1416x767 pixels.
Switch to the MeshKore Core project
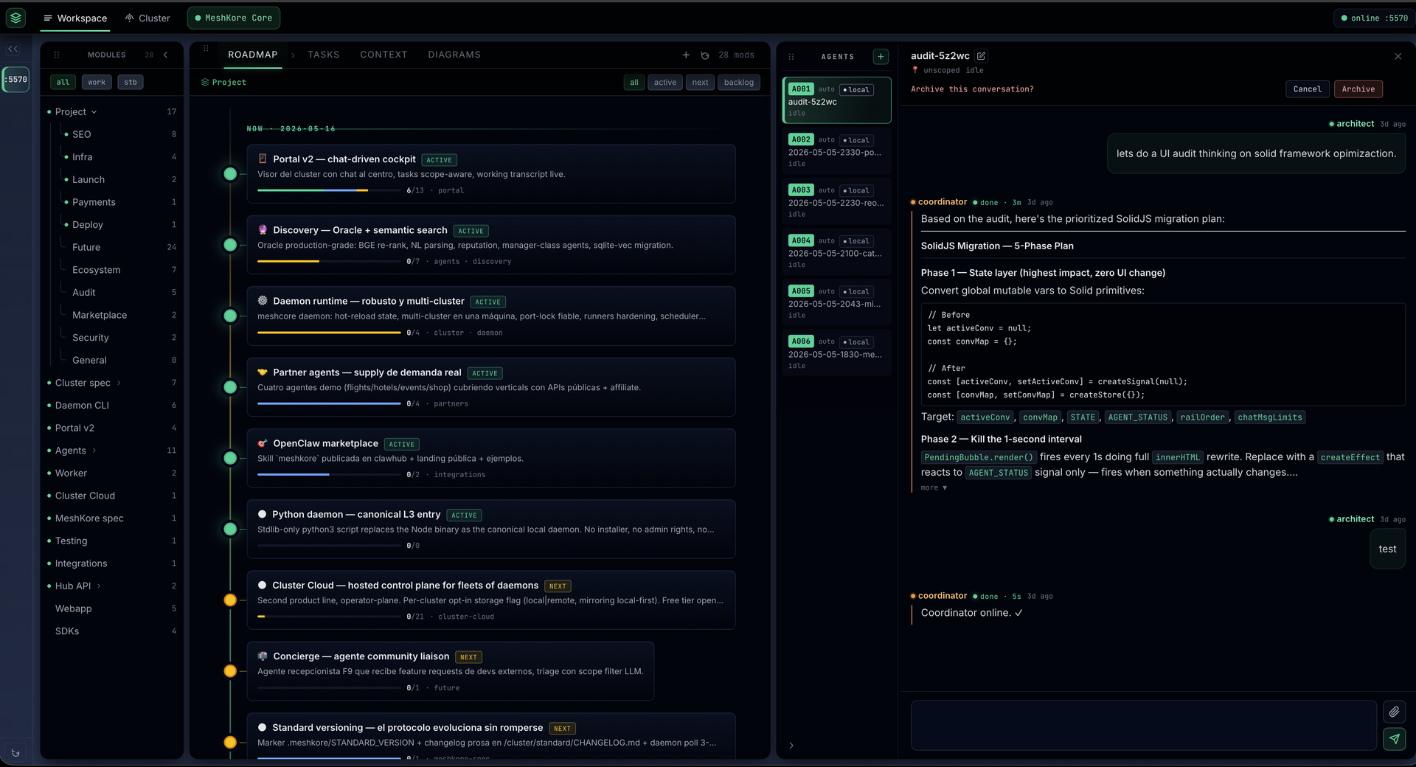tap(234, 18)
